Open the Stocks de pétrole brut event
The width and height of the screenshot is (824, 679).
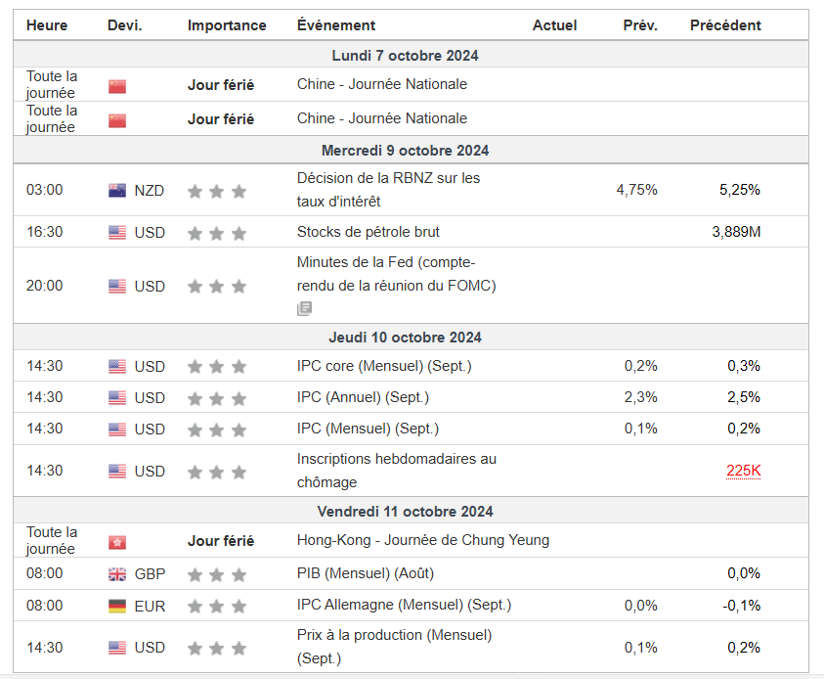coord(369,232)
